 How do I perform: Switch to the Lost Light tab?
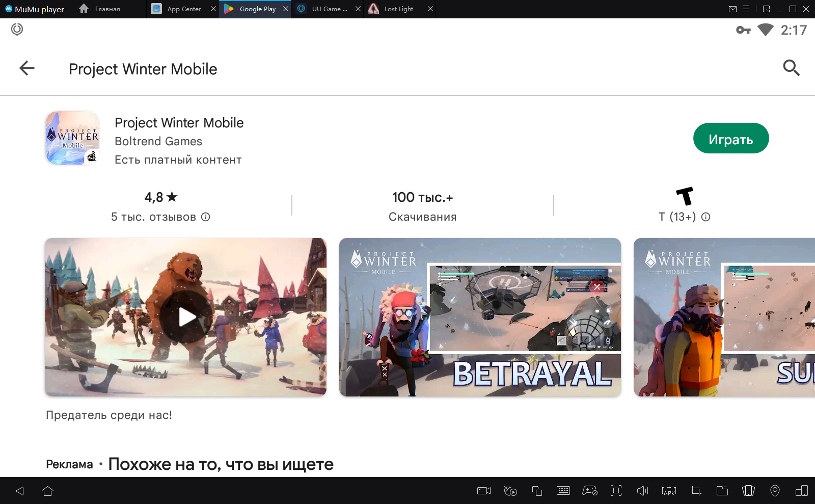tap(398, 9)
